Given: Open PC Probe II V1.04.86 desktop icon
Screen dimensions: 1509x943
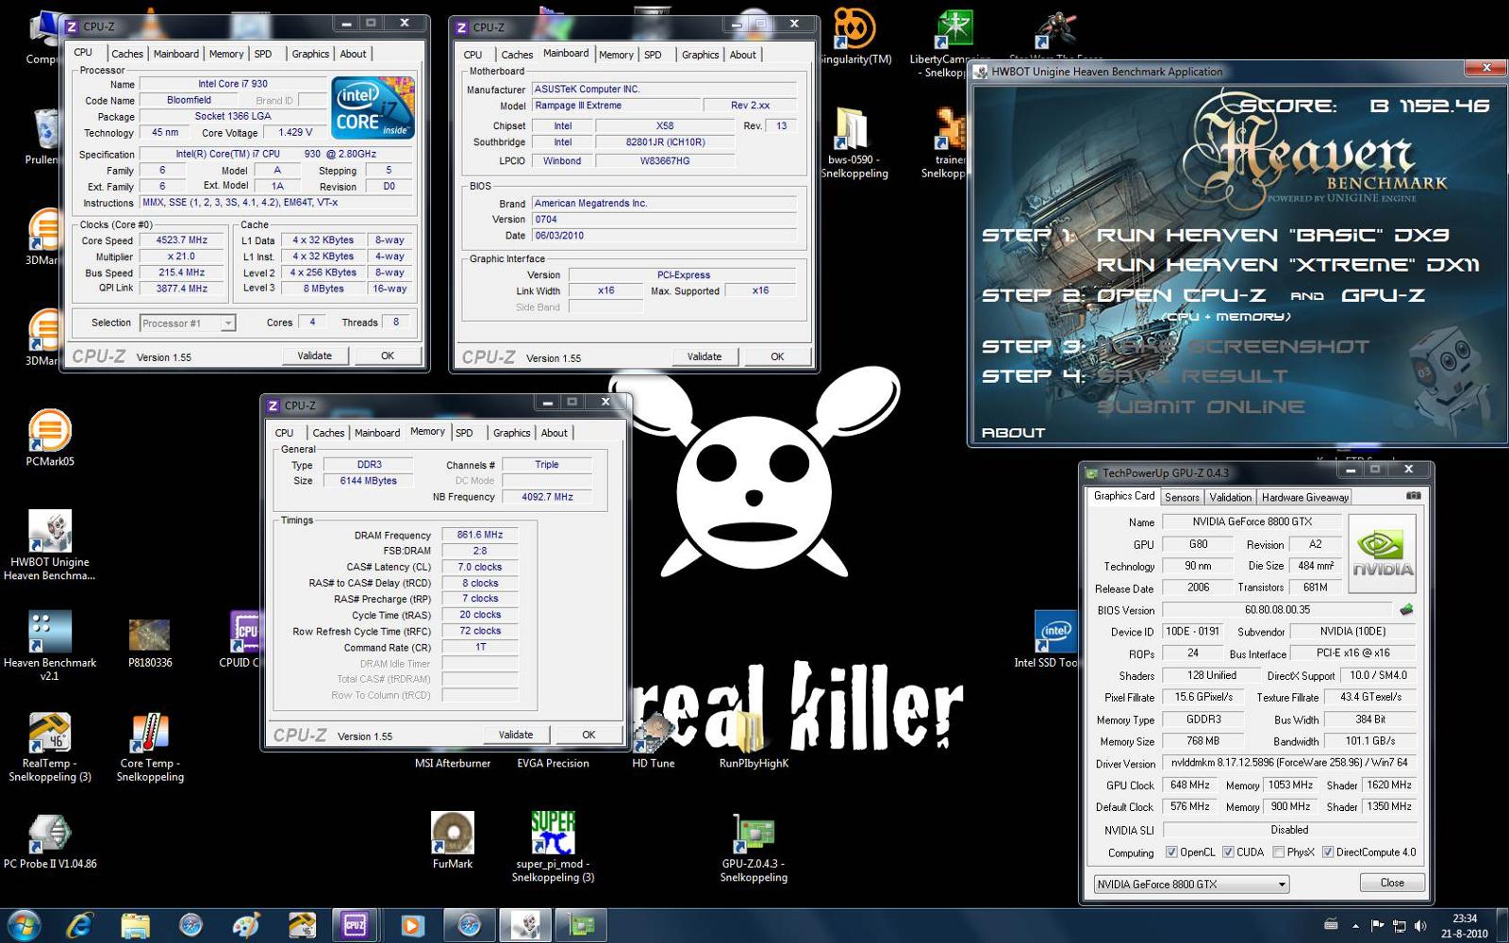Looking at the screenshot, I should coord(49,840).
